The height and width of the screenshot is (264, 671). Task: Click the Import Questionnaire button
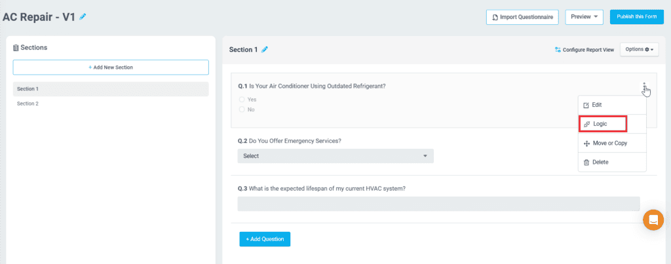pyautogui.click(x=522, y=17)
